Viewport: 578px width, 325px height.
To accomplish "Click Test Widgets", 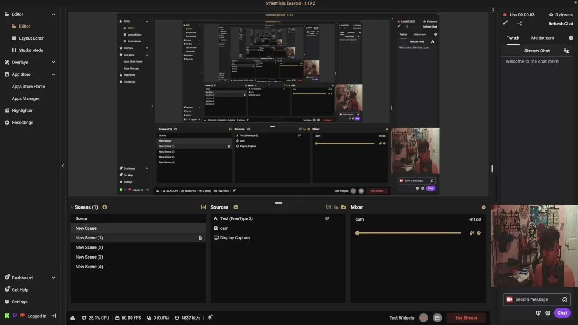I will [x=401, y=318].
